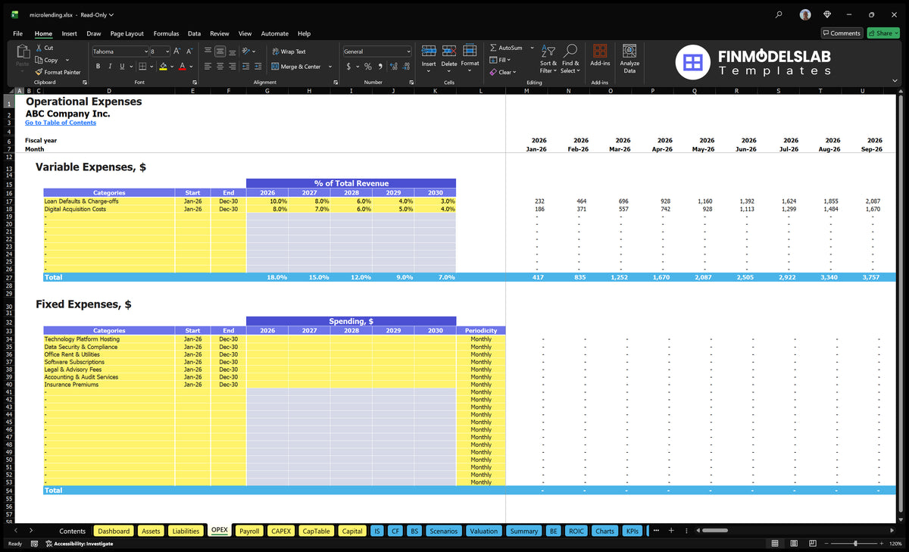Adjust the zoom slider

[855, 543]
